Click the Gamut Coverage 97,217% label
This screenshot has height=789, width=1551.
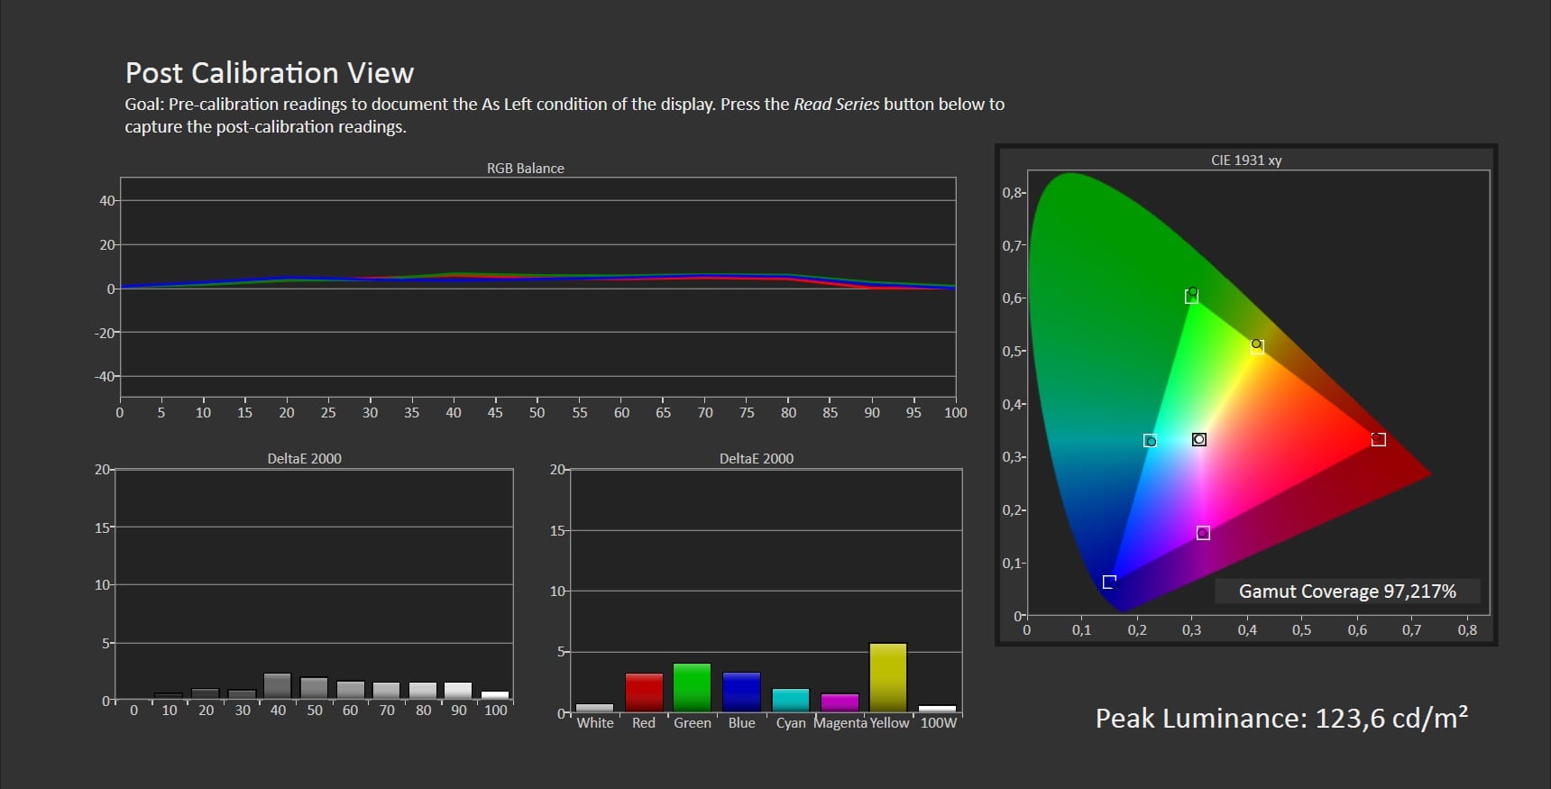click(1347, 592)
